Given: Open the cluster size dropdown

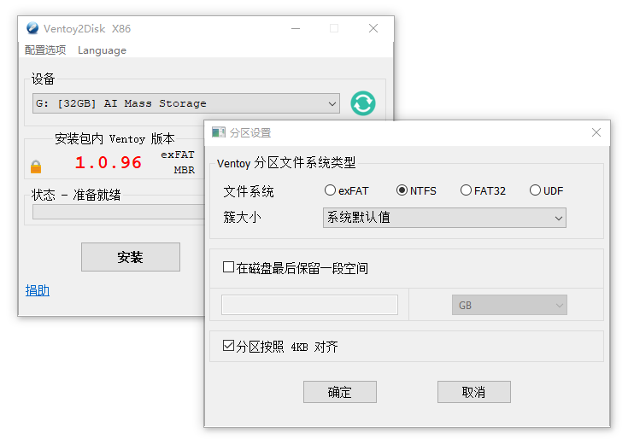Looking at the screenshot, I should coord(444,218).
